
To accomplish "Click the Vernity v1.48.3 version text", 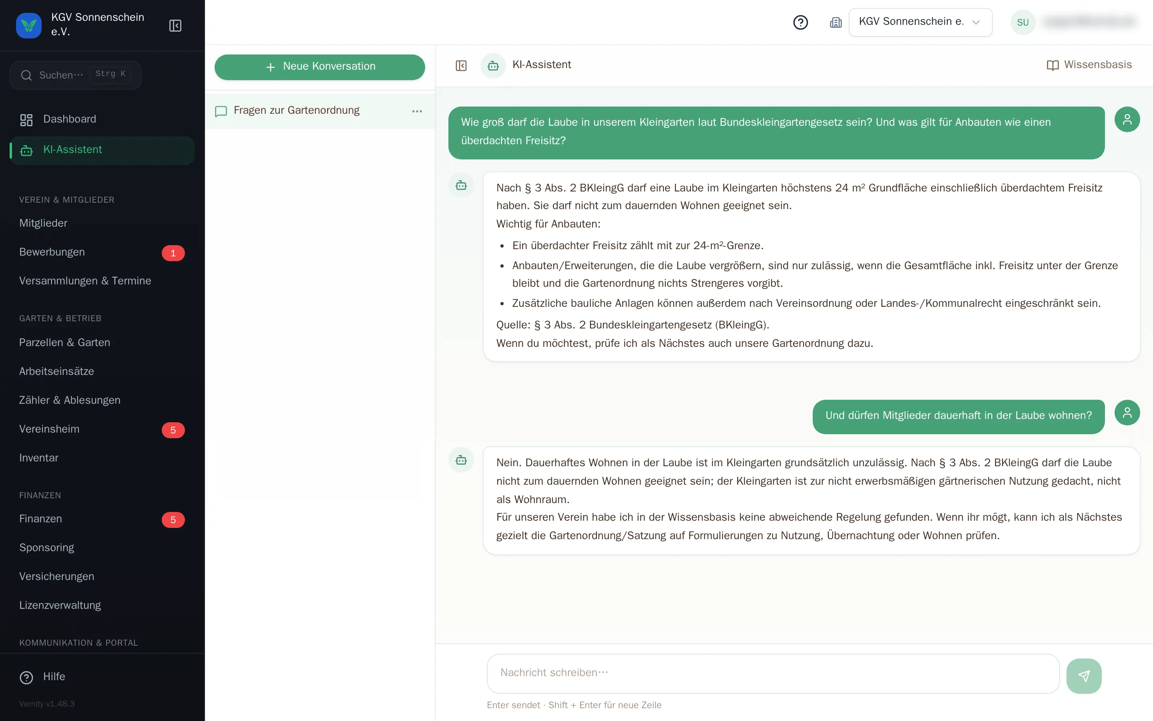I will click(47, 704).
